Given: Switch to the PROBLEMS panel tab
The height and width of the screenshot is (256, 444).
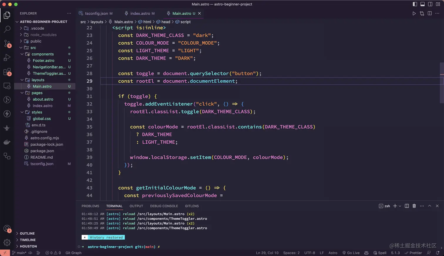Looking at the screenshot, I should 90,206.
